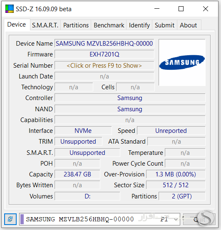Click the Quit button
This screenshot has height=230, width=221.
pyautogui.click(x=199, y=219)
